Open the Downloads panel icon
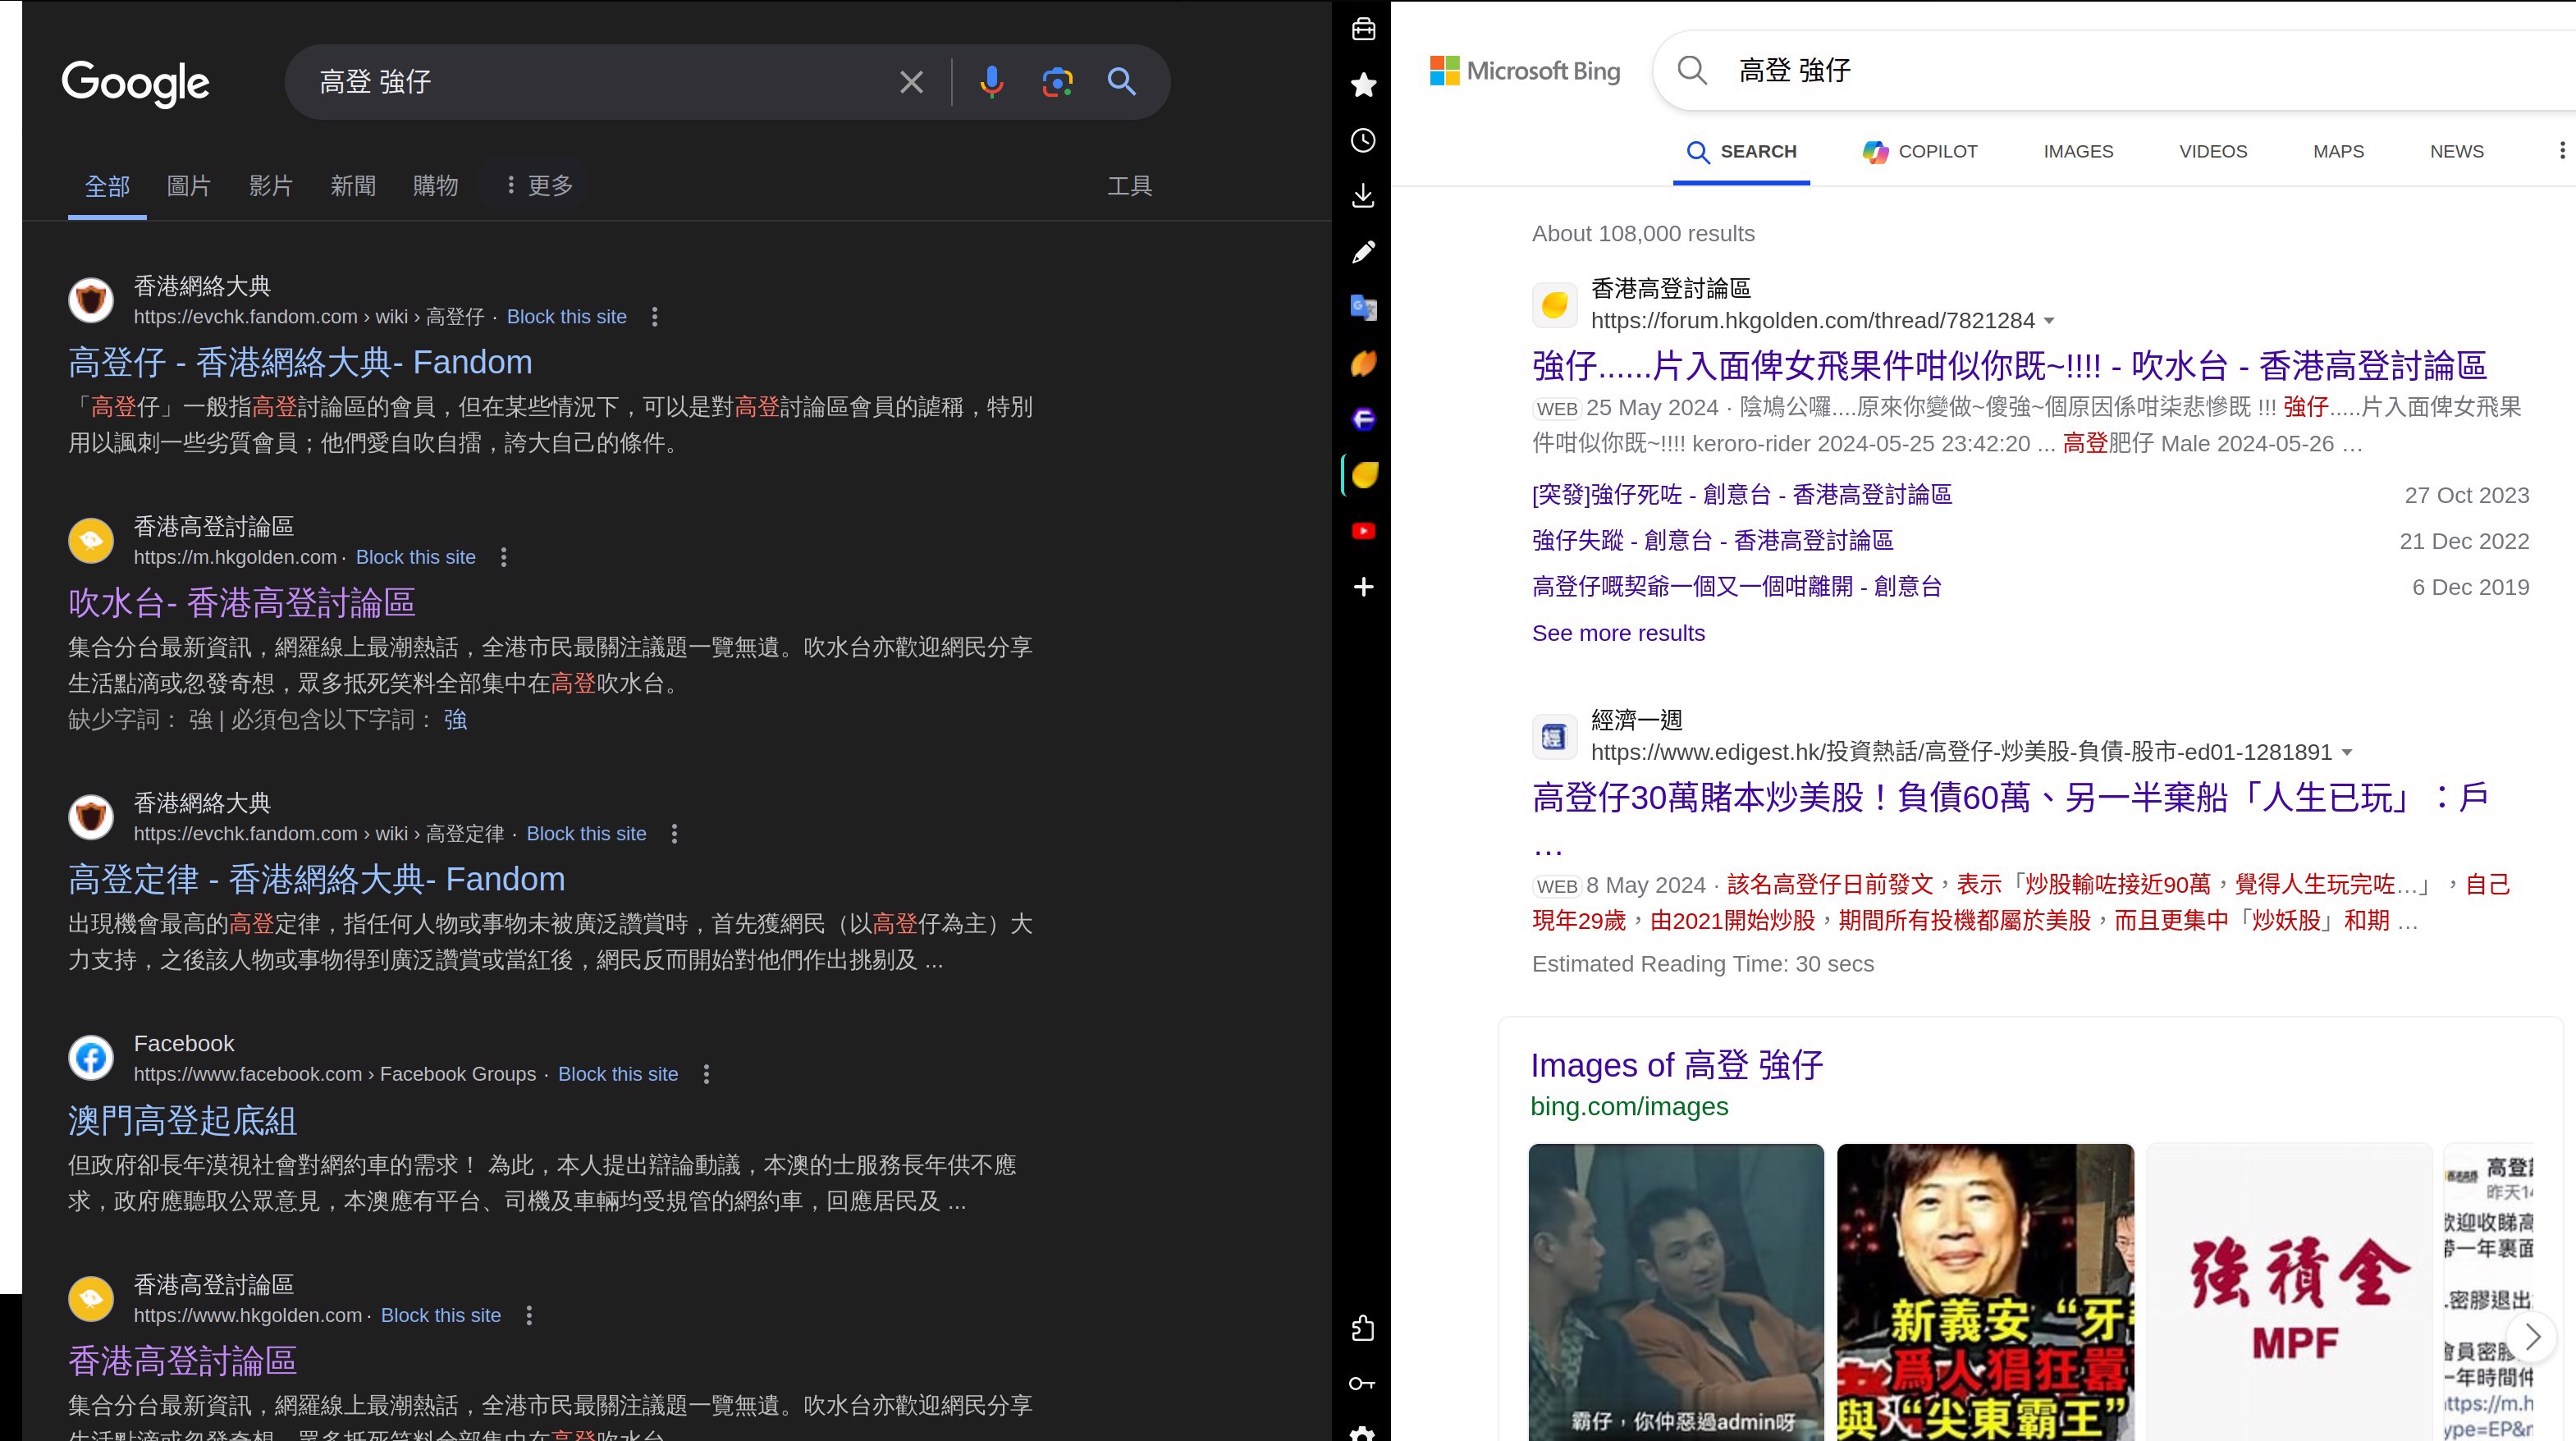Image resolution: width=2576 pixels, height=1441 pixels. (x=1363, y=196)
